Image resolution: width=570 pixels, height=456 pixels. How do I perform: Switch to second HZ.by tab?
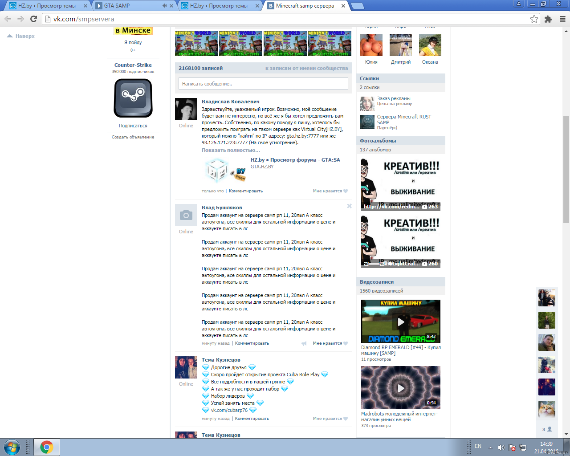pos(220,6)
